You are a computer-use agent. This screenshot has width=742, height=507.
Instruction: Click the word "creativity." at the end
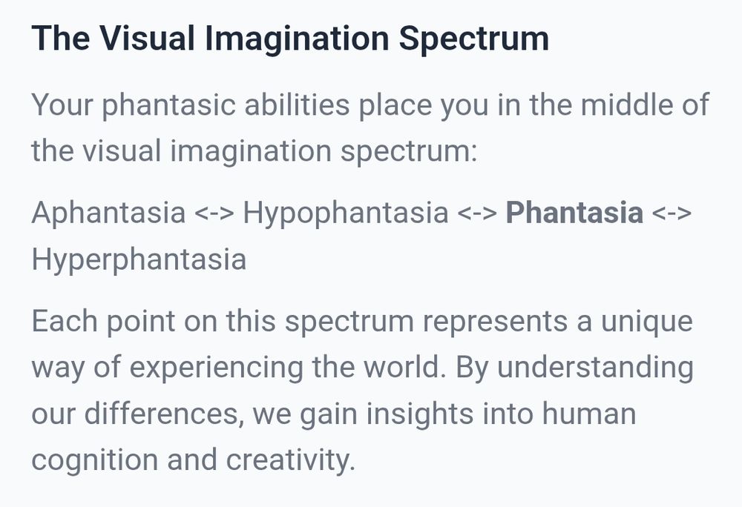[x=290, y=461]
